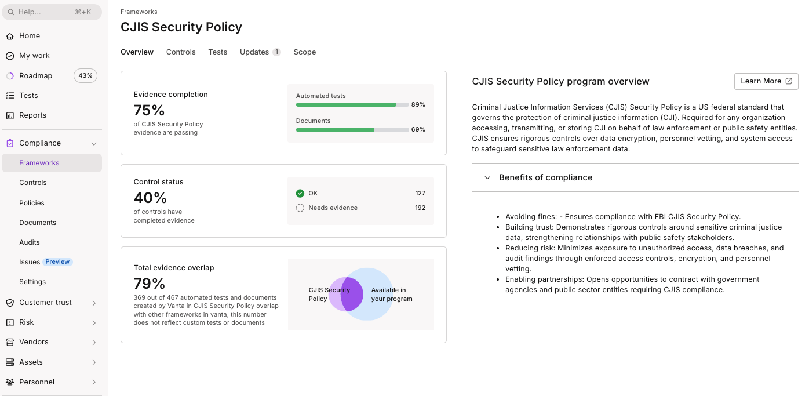Screen dimensions: 809x396
Task: Select Frameworks in the sidebar
Action: coord(52,163)
